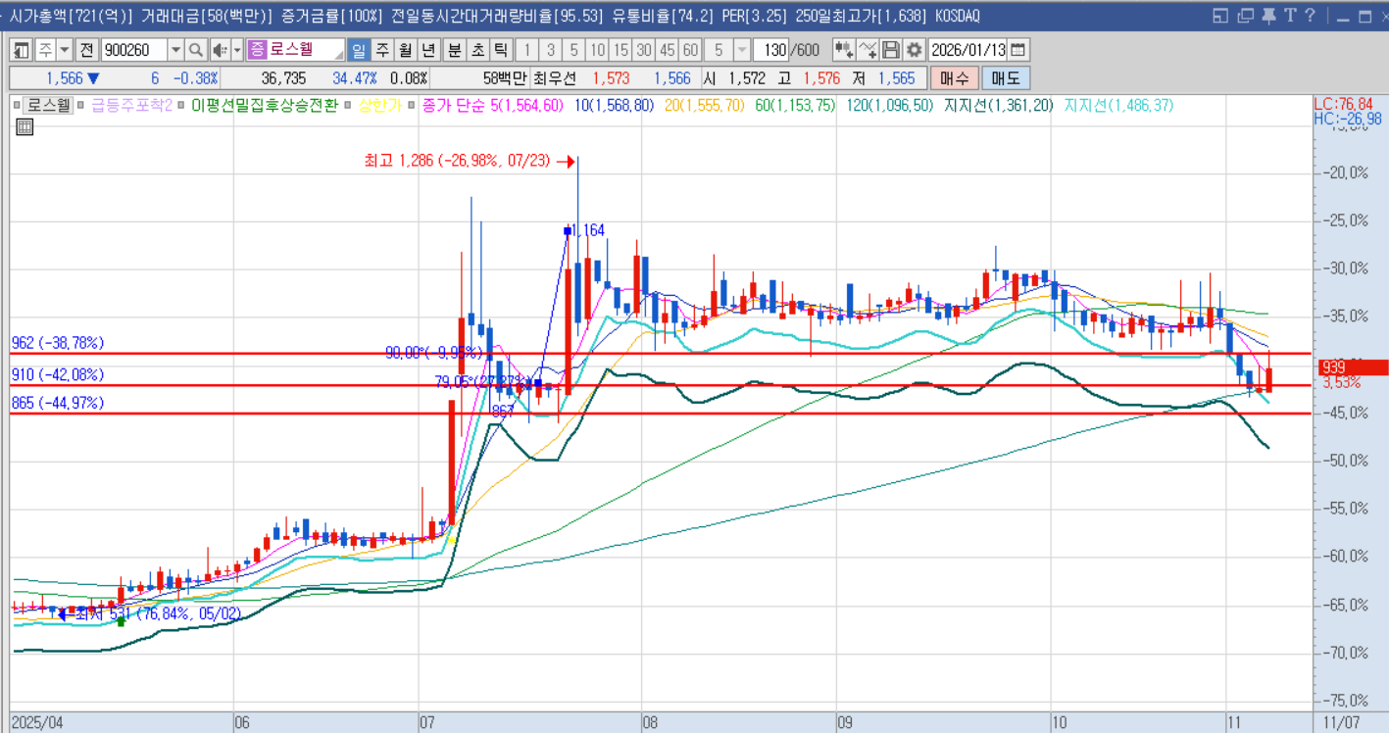Switch to minute (분) chart period
Viewport: 1389px width, 733px height.
coord(454,50)
